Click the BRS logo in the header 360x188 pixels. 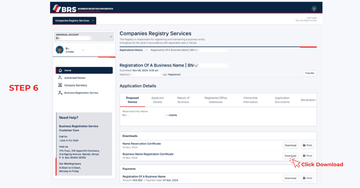[x=83, y=9]
